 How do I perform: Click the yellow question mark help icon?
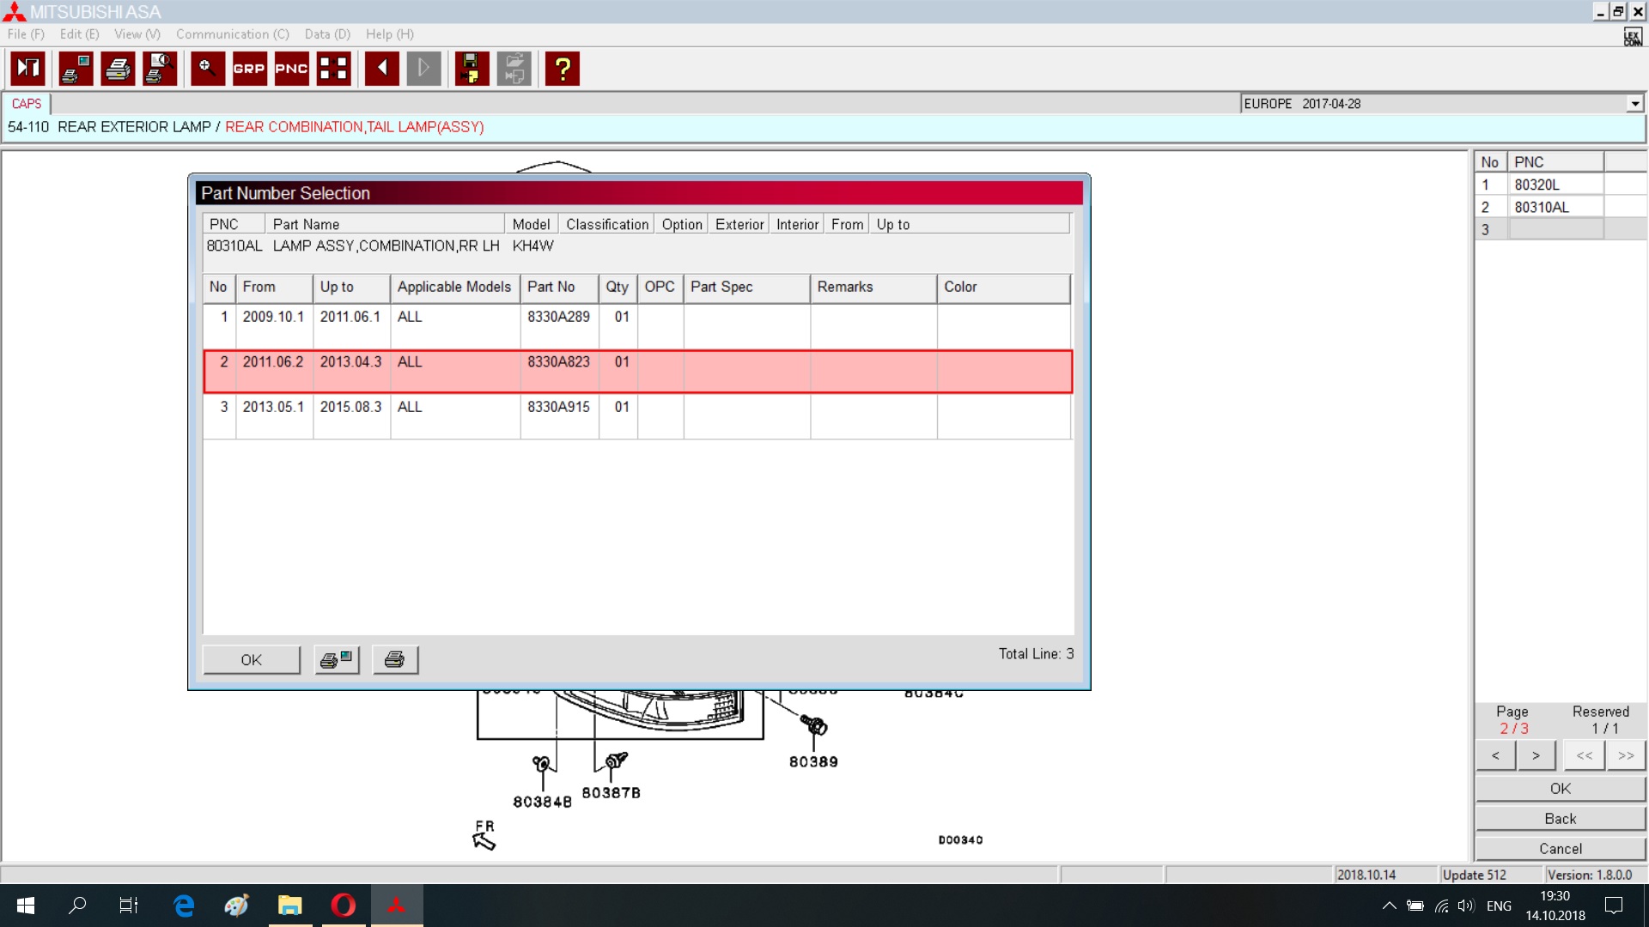(563, 69)
